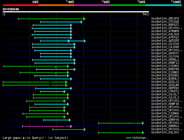
Task: Click the yellow gap marker in the C0SHH2 row
Action: coord(56,67)
